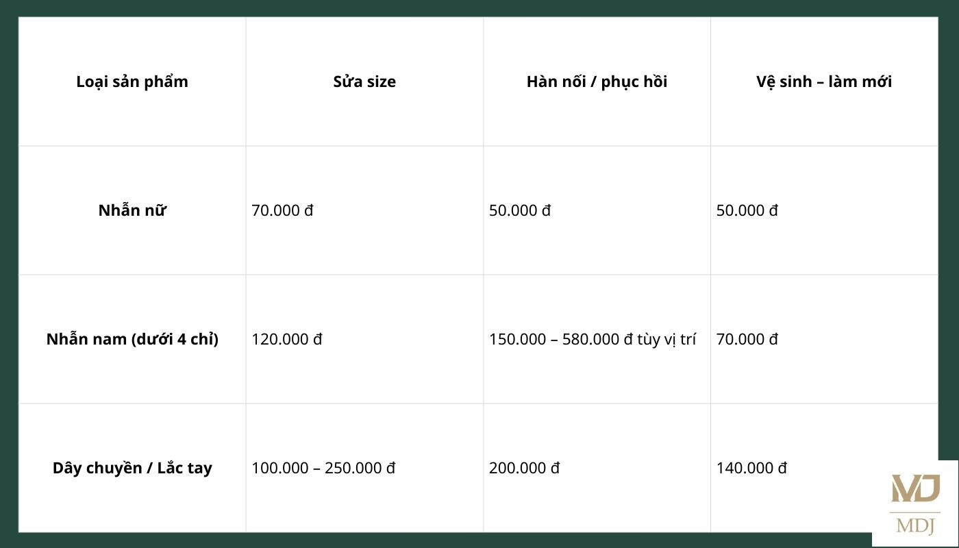This screenshot has width=959, height=548.
Task: Click Nhẫn nam's 70.000 đ cleaning price
Action: (x=747, y=339)
